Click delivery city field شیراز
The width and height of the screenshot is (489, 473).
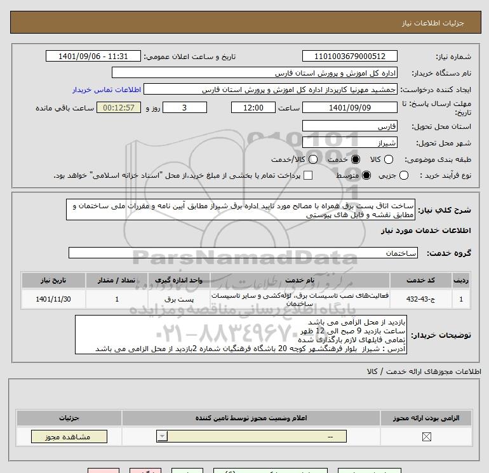(x=349, y=142)
